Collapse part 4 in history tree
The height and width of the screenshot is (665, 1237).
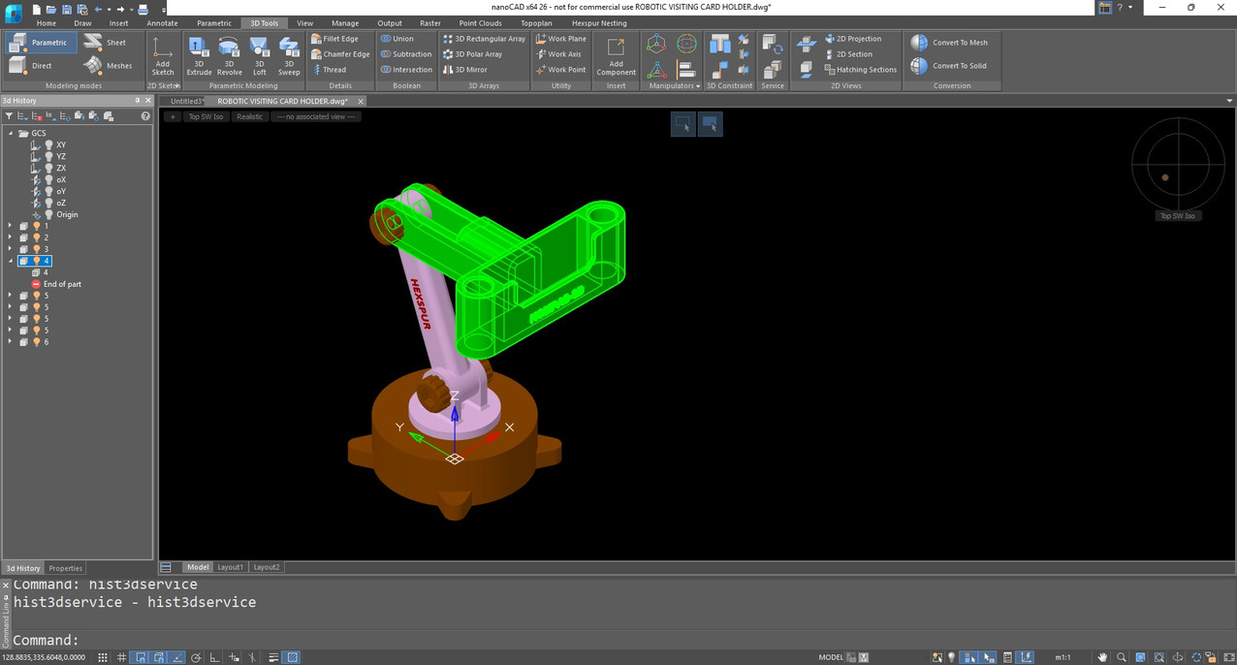11,261
